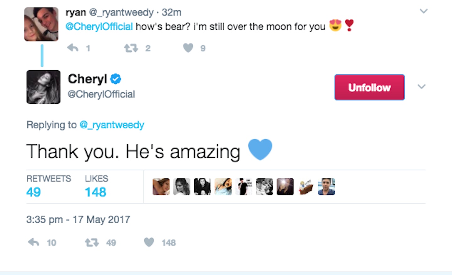
Task: Retweet Cheryl's tweet with 49 retweets
Action: pos(92,242)
